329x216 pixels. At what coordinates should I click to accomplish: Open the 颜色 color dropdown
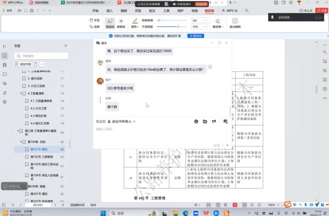tap(135, 27)
